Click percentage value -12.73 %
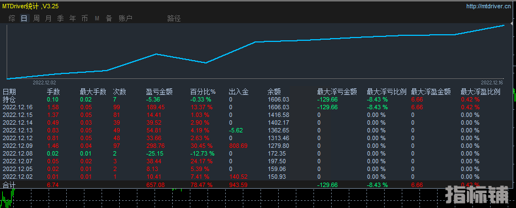Viewport: 516px width, 208px height. 203,153
